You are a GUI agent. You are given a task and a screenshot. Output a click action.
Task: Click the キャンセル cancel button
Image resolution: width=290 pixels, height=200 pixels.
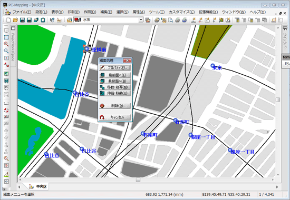[x=115, y=117]
